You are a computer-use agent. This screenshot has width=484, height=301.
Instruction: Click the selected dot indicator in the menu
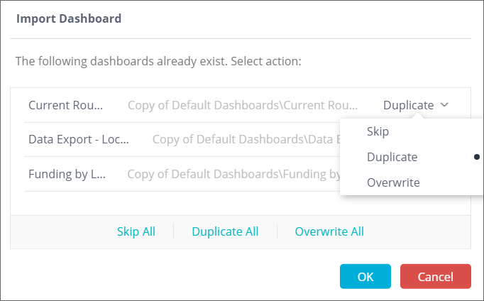(476, 157)
